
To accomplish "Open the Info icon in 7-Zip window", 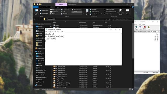I will (x=149, y=28).
